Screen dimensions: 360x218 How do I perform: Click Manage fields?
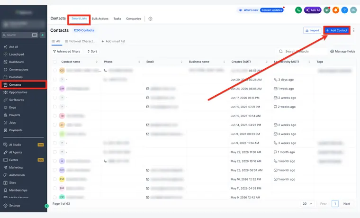(342, 52)
